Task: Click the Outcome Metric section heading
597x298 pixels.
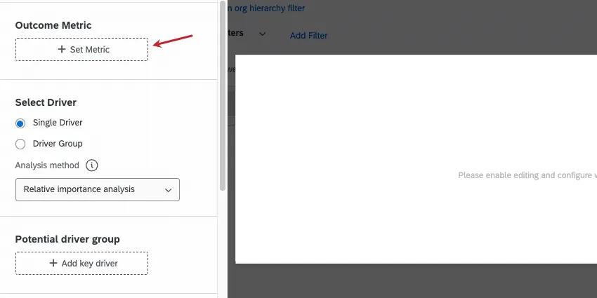Action: coord(53,25)
